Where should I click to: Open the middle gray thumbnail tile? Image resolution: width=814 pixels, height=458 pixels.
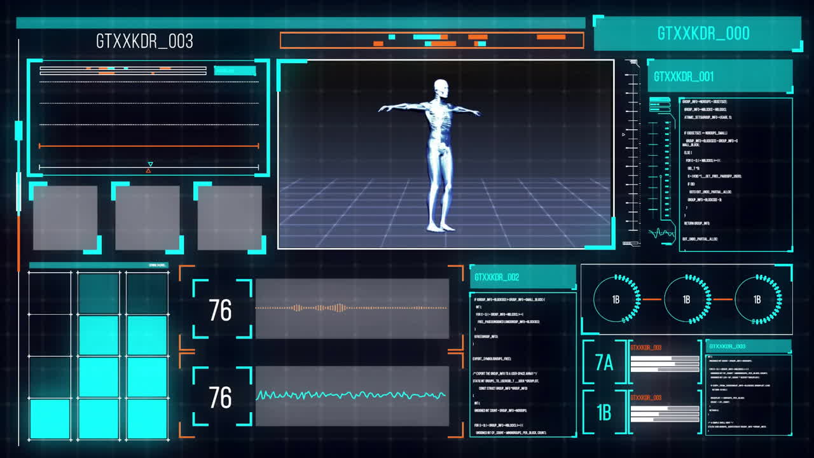147,218
